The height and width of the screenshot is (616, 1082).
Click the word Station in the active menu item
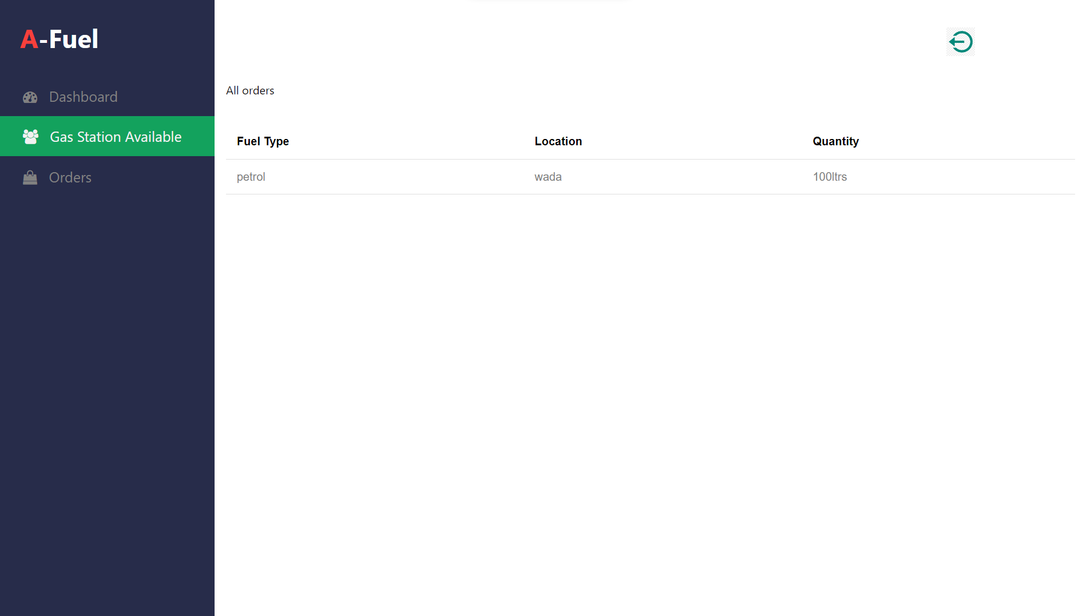98,137
